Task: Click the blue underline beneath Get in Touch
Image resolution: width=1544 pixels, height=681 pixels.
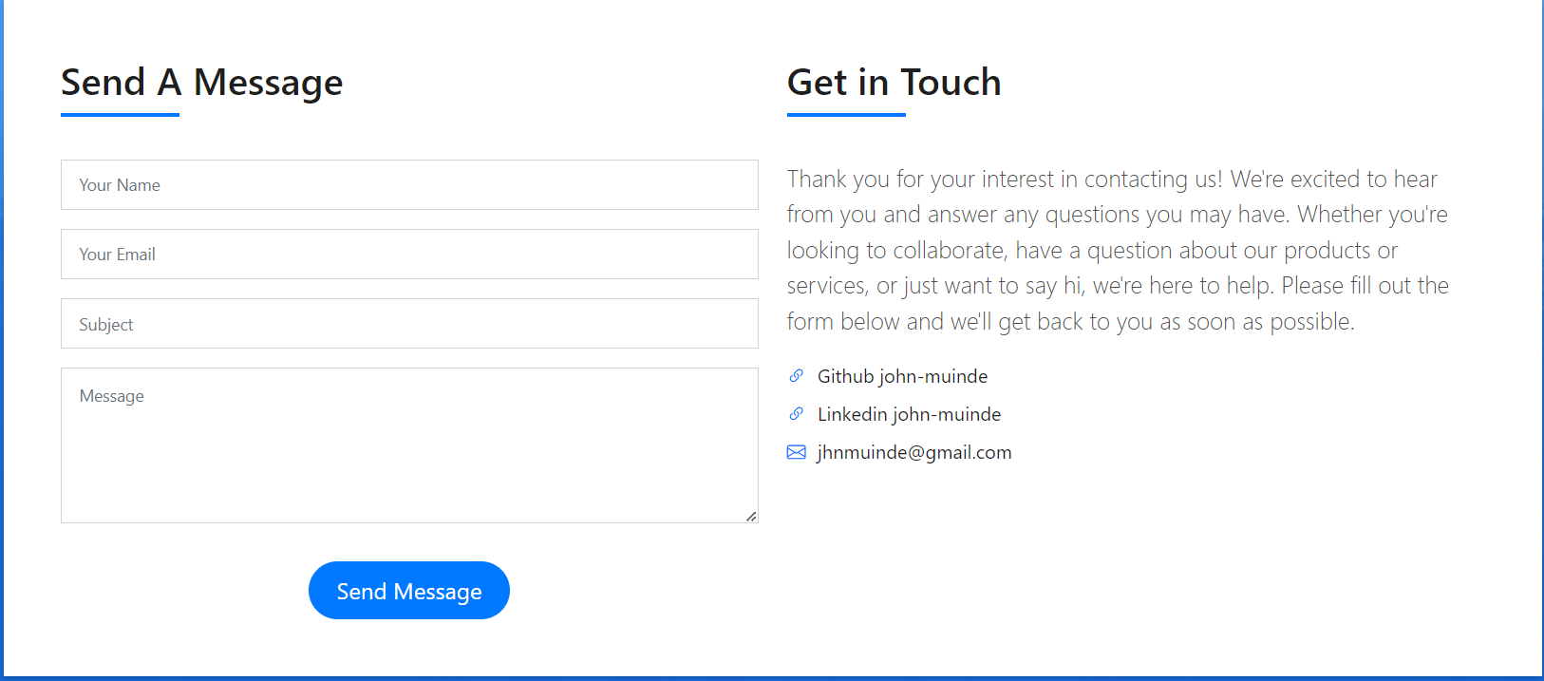Action: 846,115
